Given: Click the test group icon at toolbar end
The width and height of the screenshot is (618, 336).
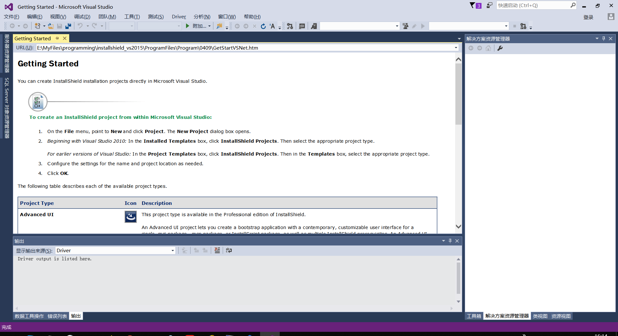Looking at the screenshot, I should (x=523, y=26).
